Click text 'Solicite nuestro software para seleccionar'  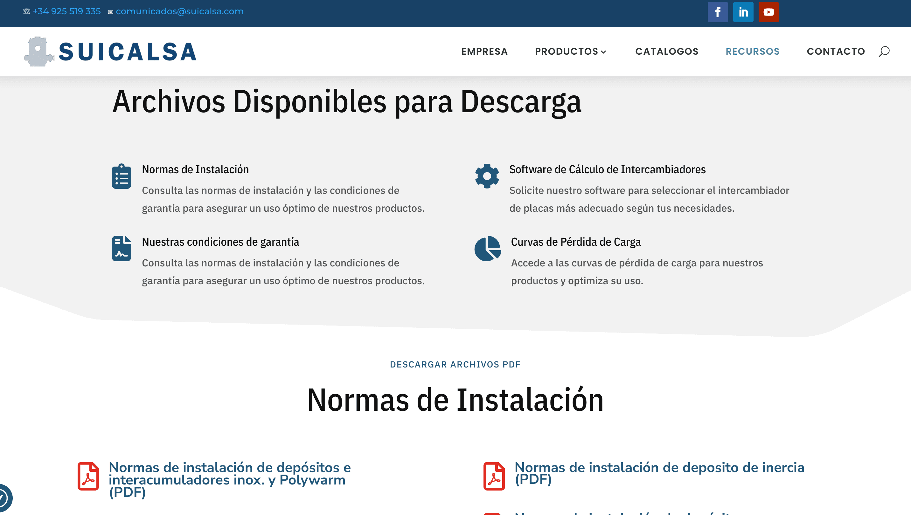tap(607, 190)
